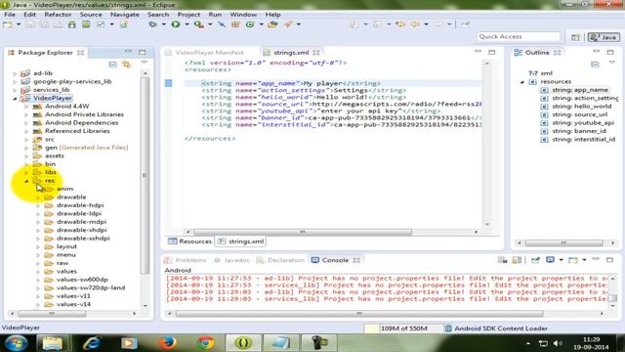Switch to the Resources bottom editor tab

tap(189, 242)
